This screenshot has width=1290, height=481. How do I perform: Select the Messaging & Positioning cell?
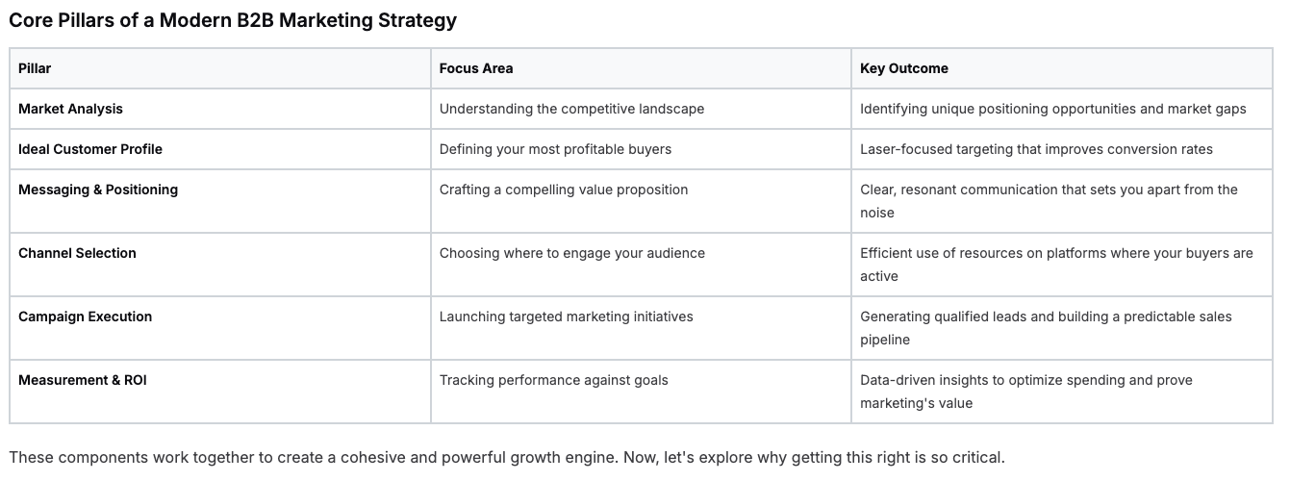(220, 201)
